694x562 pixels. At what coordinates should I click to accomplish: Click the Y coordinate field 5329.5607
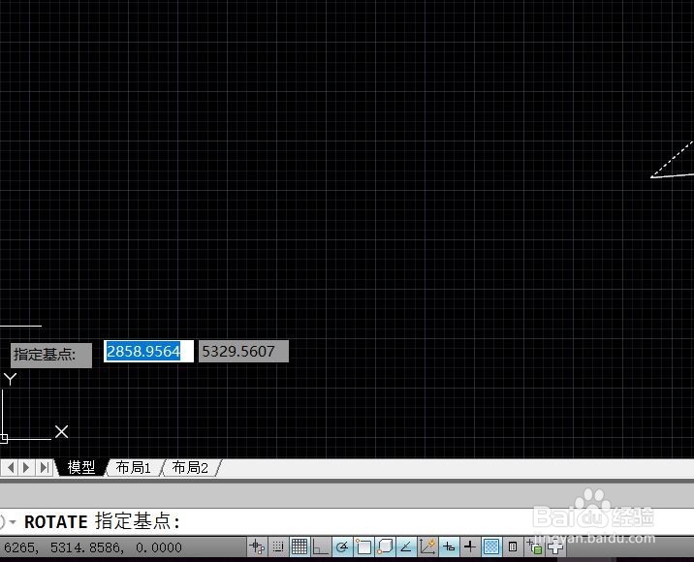[243, 352]
